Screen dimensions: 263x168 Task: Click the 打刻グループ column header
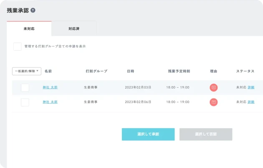(x=96, y=71)
